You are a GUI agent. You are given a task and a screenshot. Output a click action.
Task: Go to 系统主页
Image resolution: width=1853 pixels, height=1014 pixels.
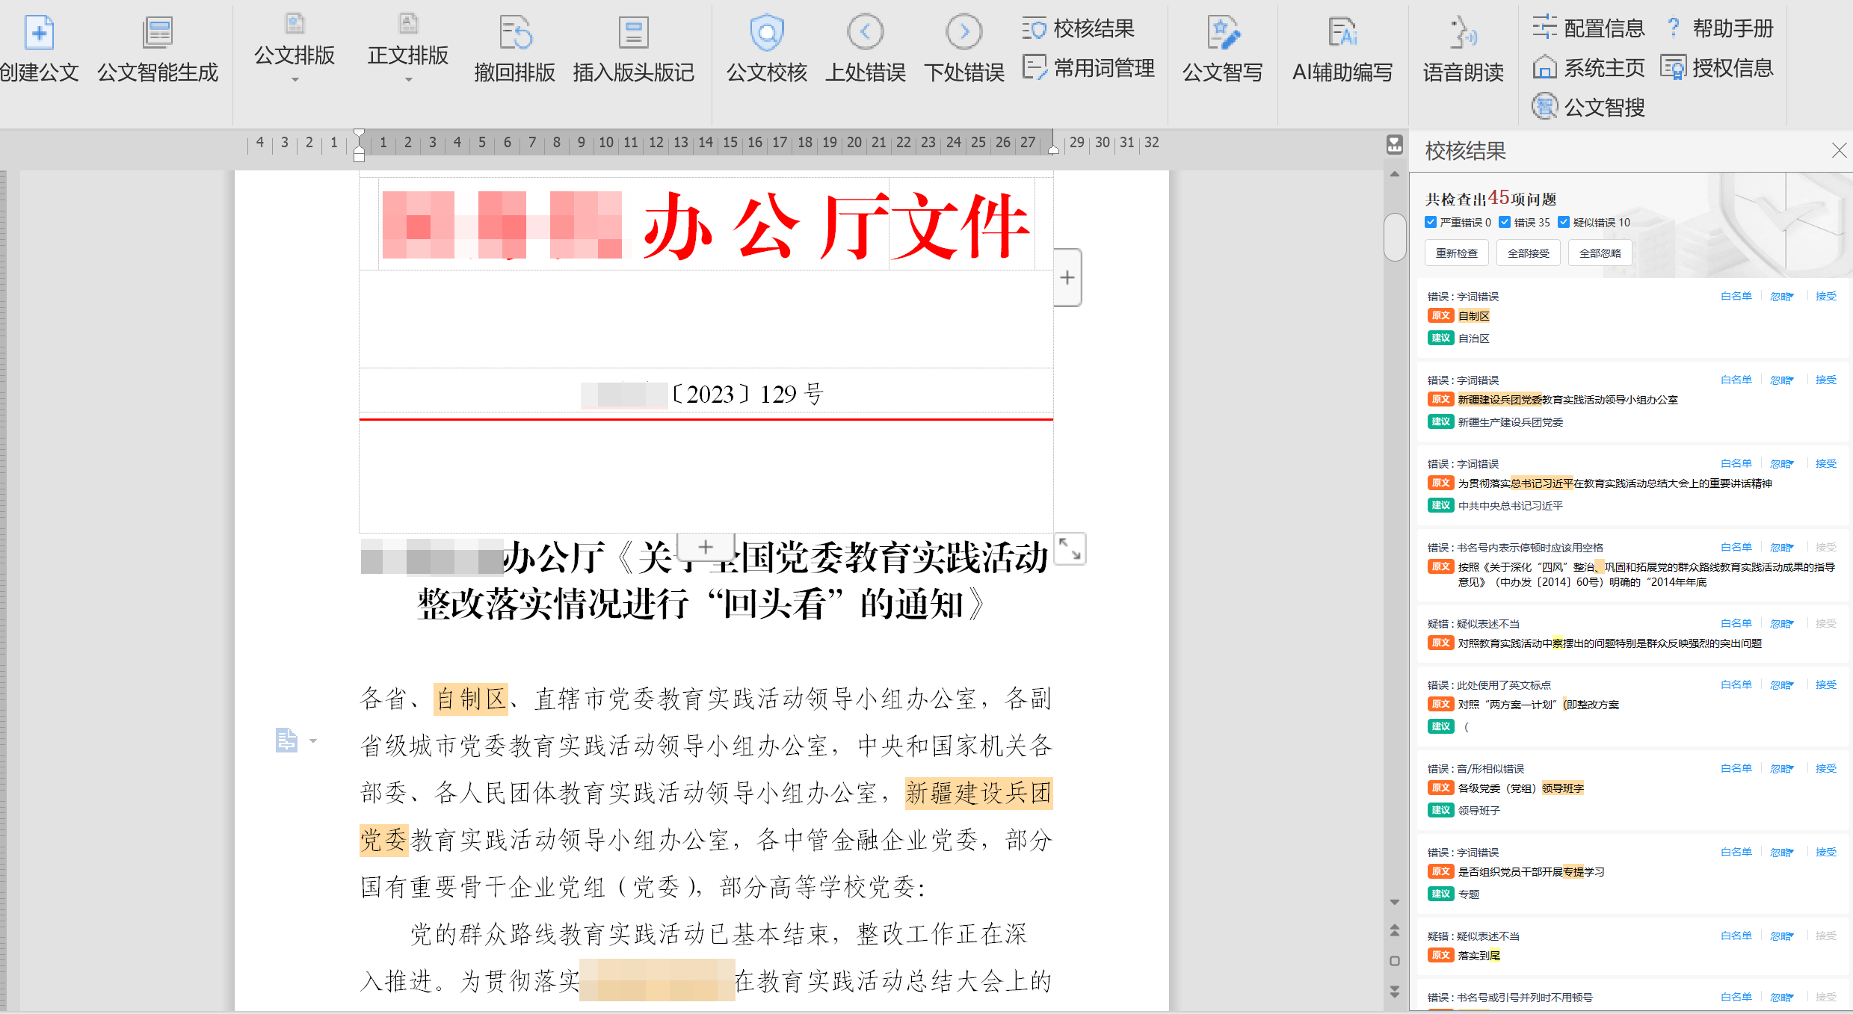(x=1588, y=68)
